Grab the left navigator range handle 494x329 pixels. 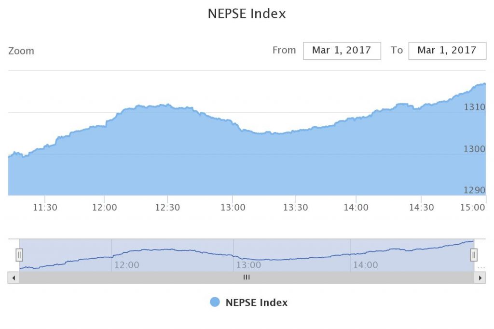click(x=19, y=254)
